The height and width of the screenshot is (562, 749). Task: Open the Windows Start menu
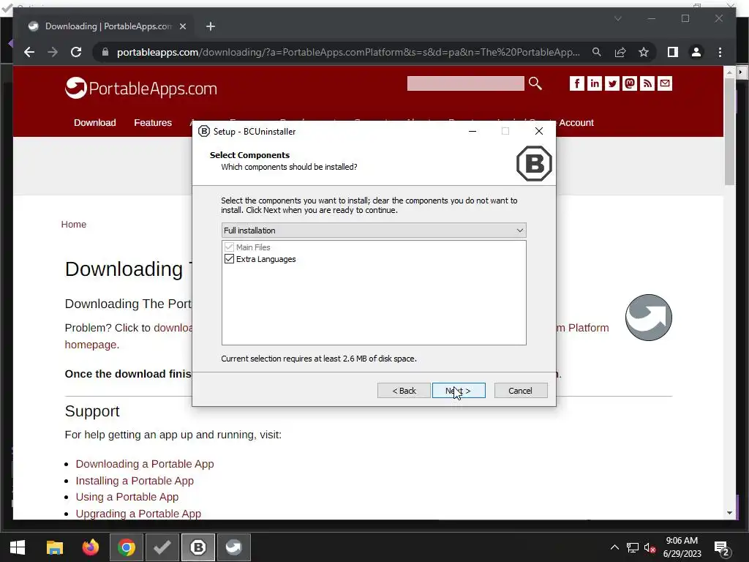[18, 547]
